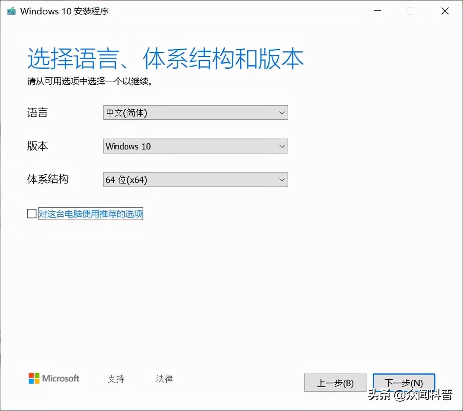This screenshot has width=463, height=411.
Task: Expand the 体系结构 architecture dropdown arrow
Action: (281, 179)
